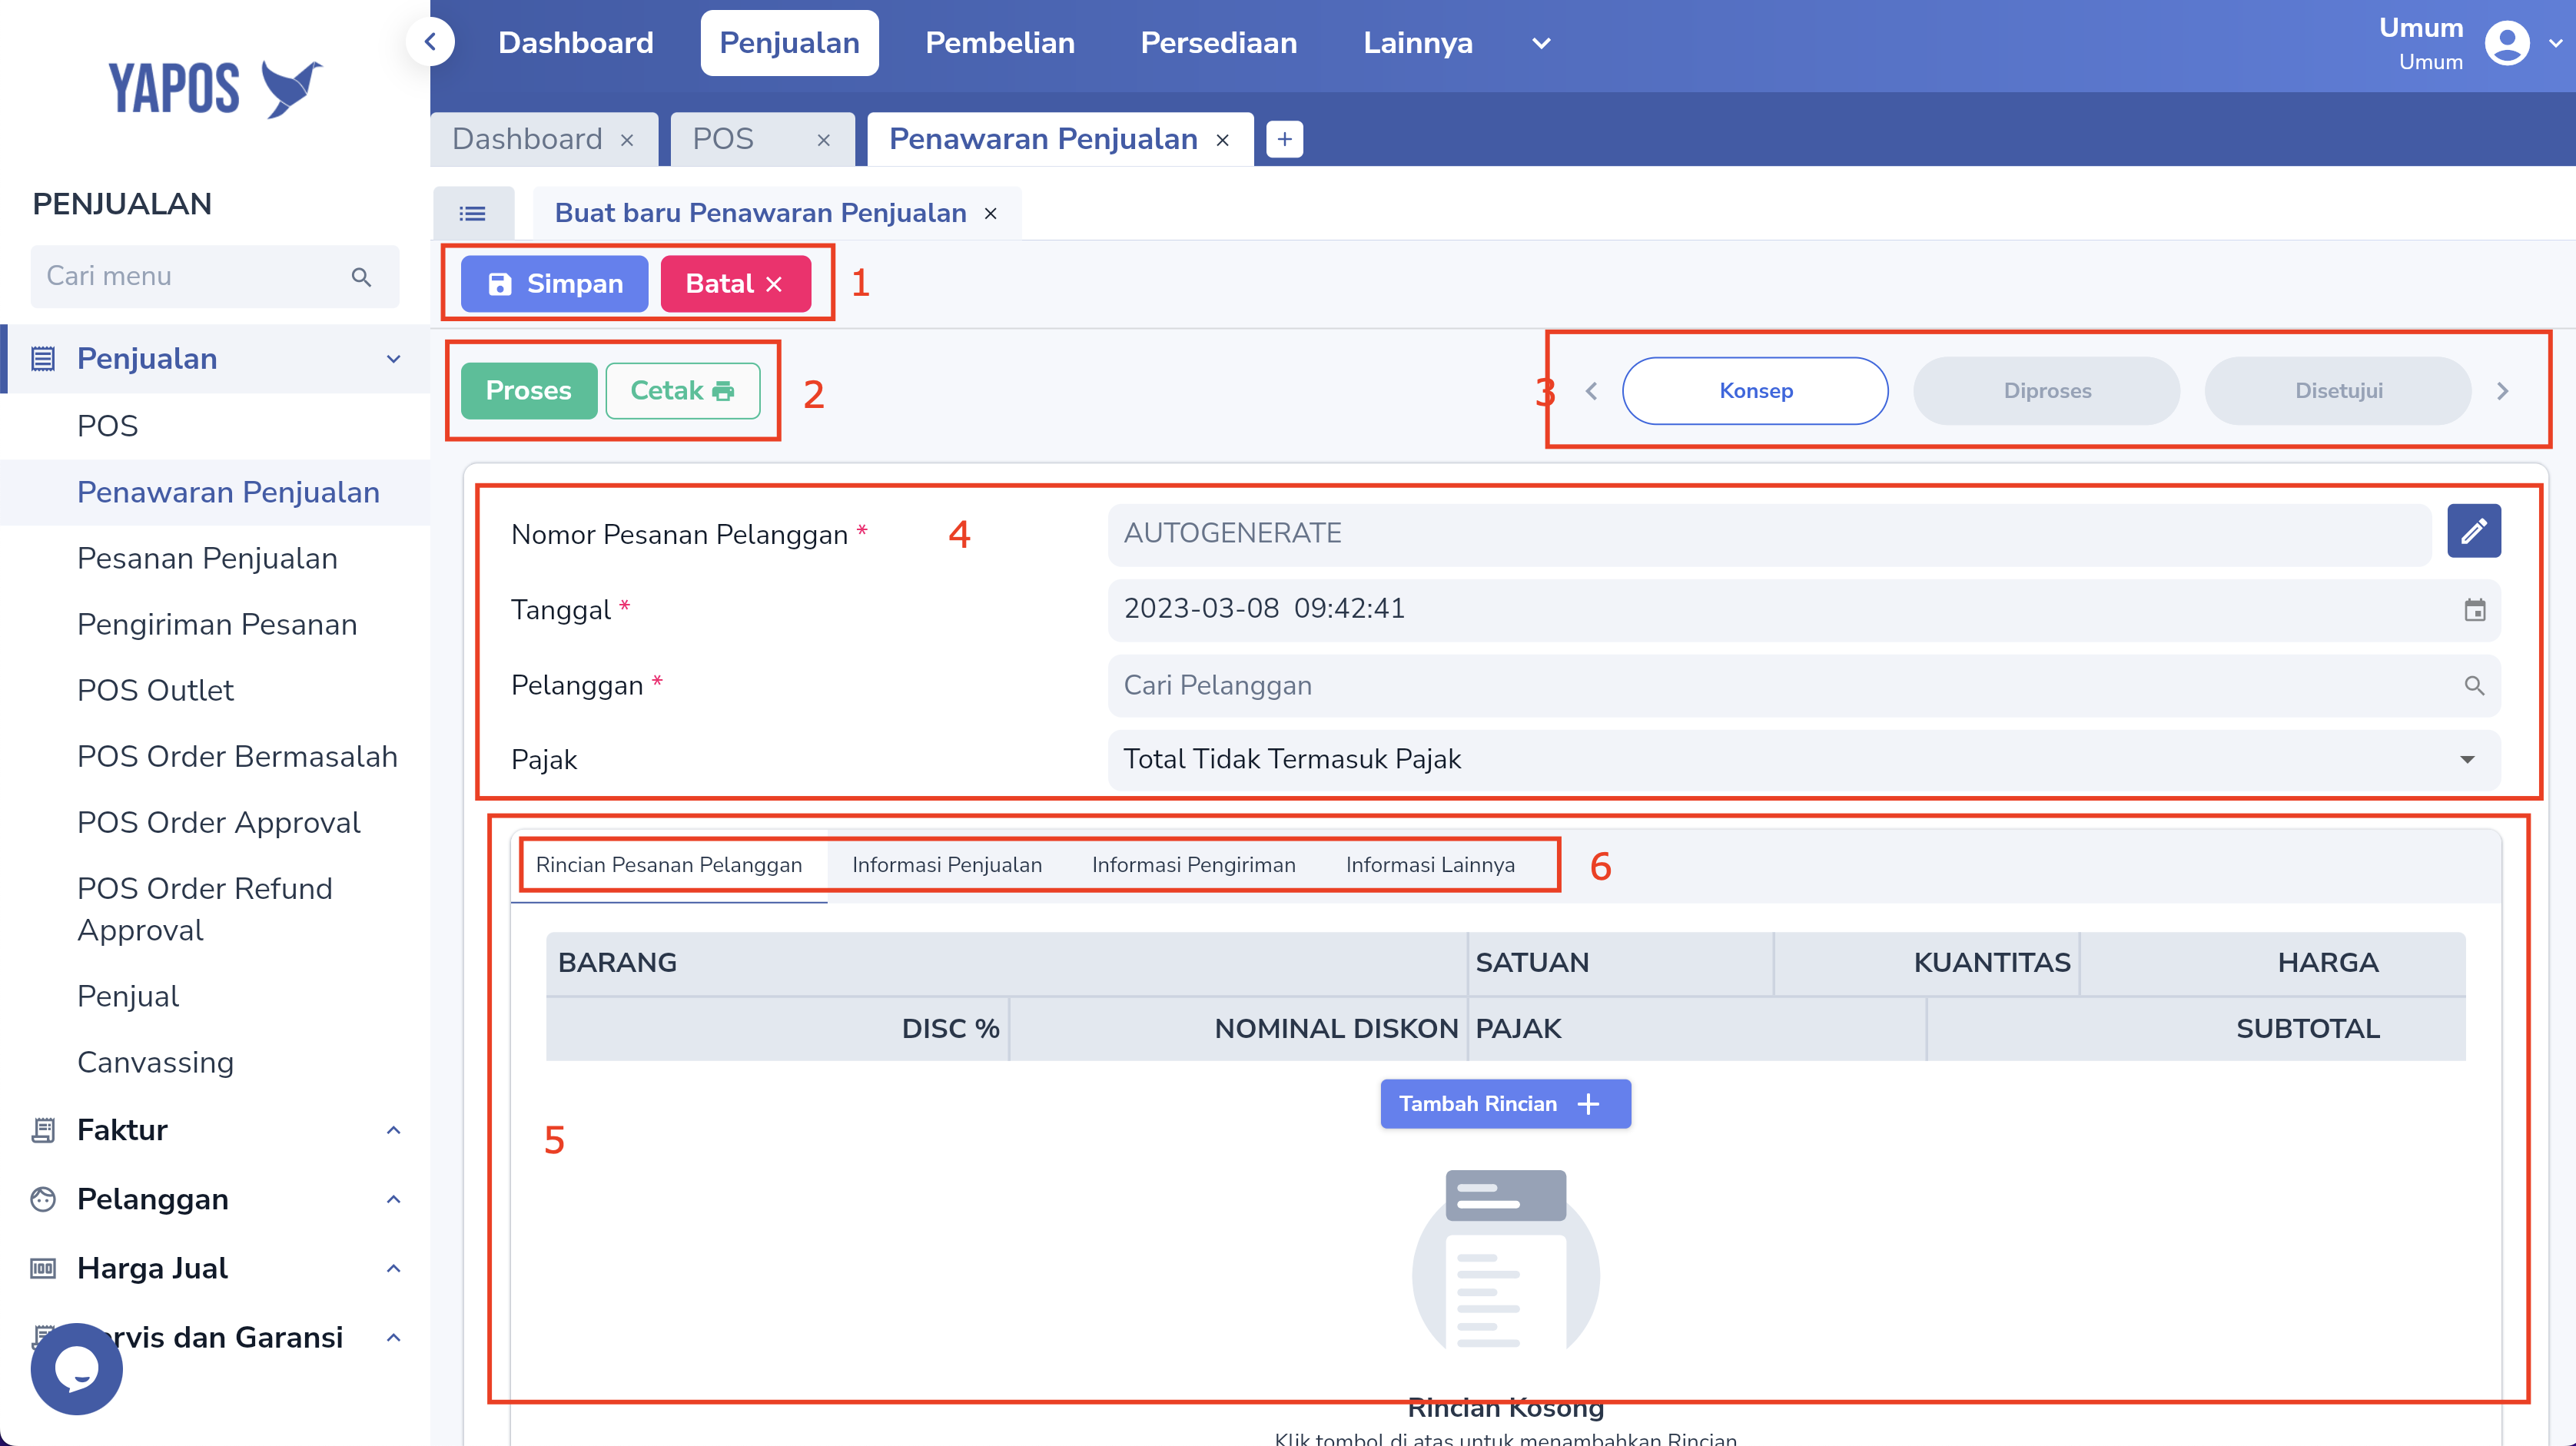Focus the Cari menu search field

[215, 277]
